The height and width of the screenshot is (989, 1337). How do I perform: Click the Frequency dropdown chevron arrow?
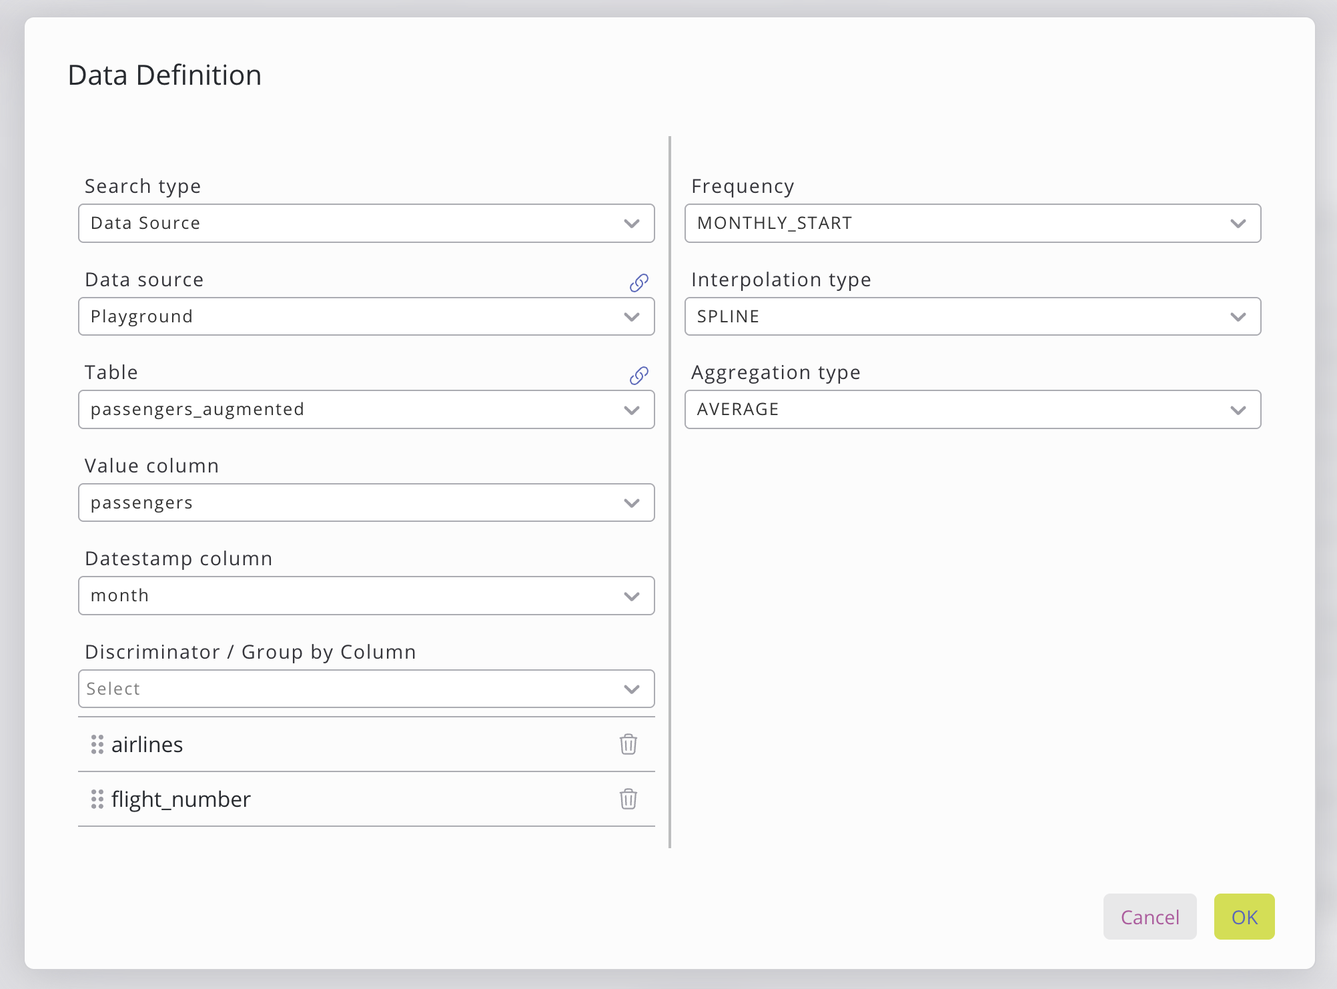tap(1238, 224)
